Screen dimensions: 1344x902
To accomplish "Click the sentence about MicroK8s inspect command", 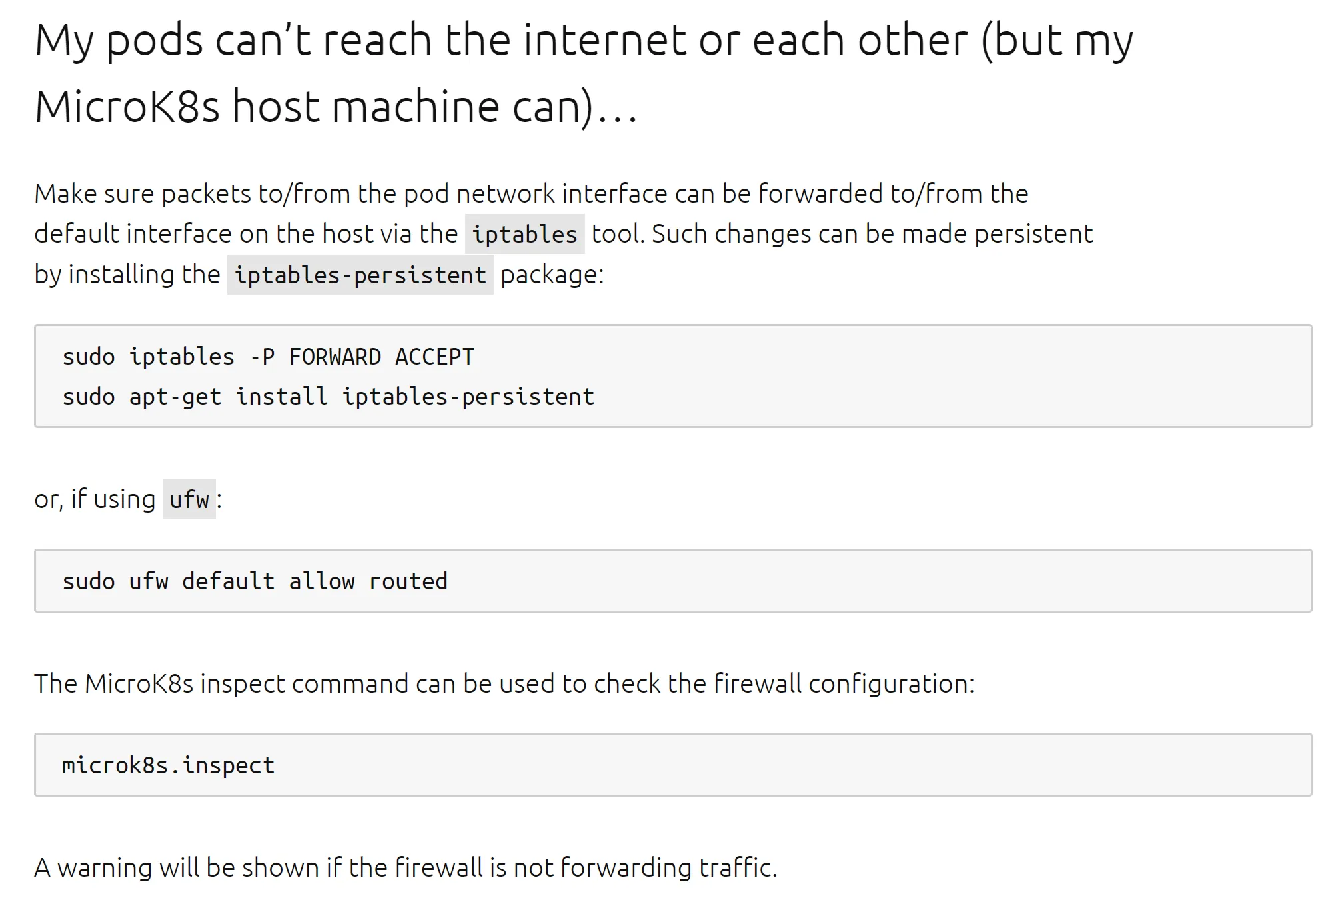I will [x=504, y=684].
